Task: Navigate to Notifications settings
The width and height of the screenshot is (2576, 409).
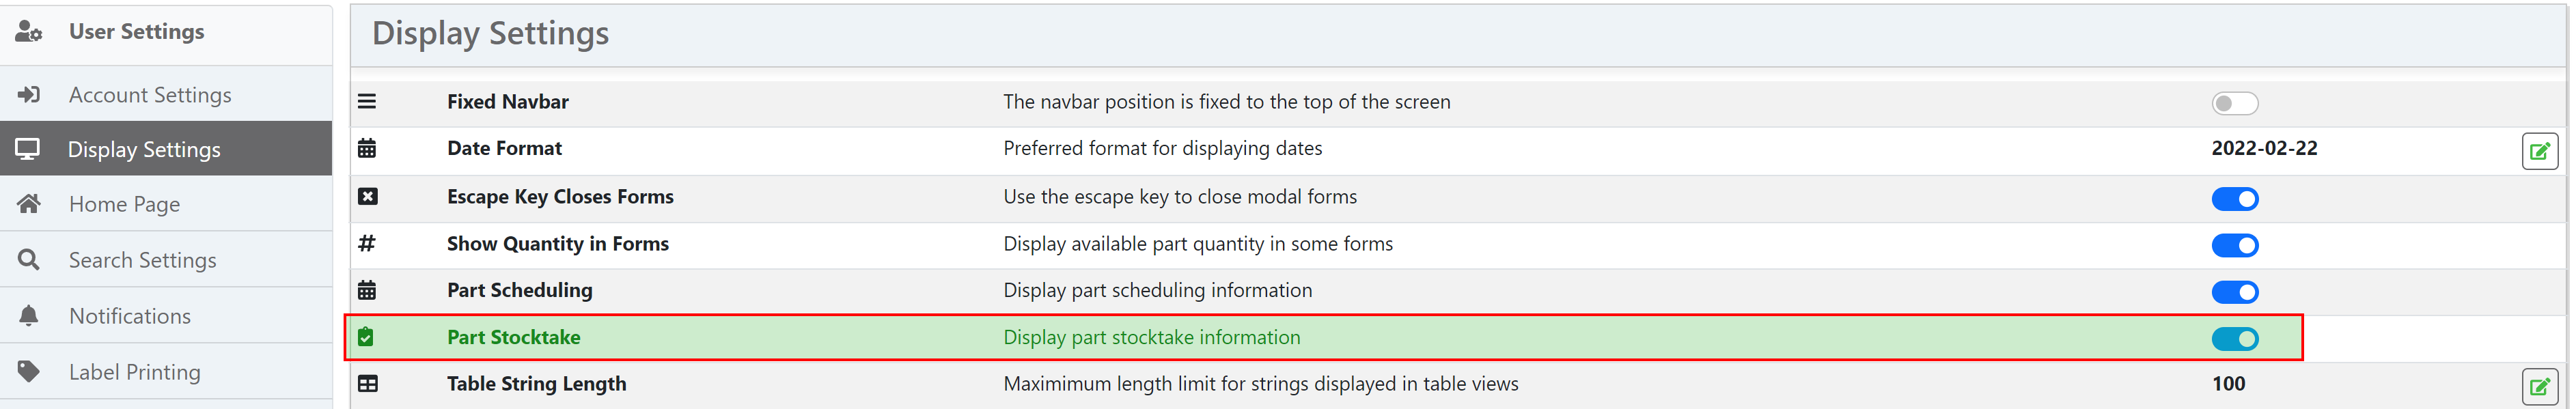Action: point(130,315)
